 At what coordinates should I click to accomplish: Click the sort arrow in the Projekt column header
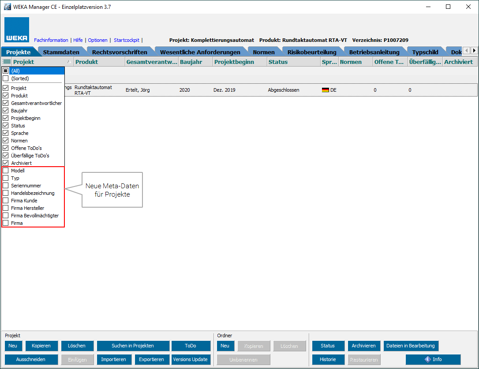pos(68,62)
